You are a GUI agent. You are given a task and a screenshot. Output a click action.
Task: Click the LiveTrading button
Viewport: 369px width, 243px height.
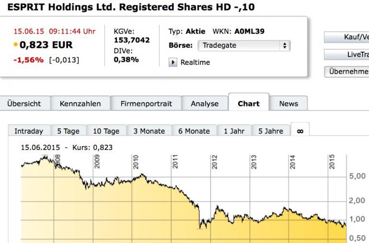tap(346, 54)
